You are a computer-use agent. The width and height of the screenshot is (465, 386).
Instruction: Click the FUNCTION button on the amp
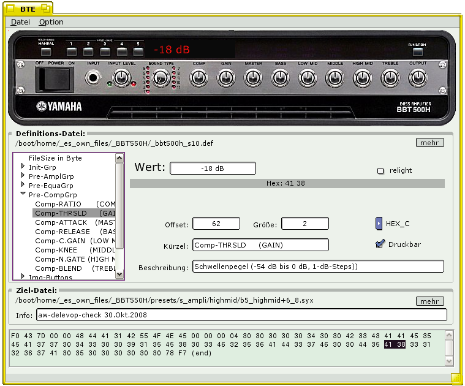tap(418, 51)
